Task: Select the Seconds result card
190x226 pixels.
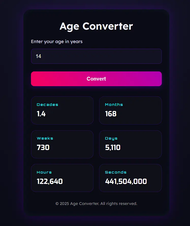Action: point(130,178)
